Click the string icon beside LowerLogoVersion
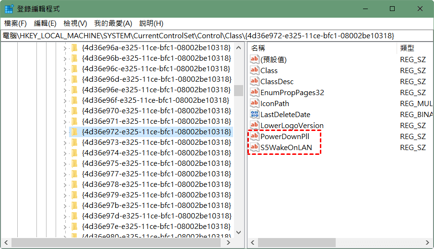Image resolution: width=434 pixels, height=249 pixels. click(254, 126)
